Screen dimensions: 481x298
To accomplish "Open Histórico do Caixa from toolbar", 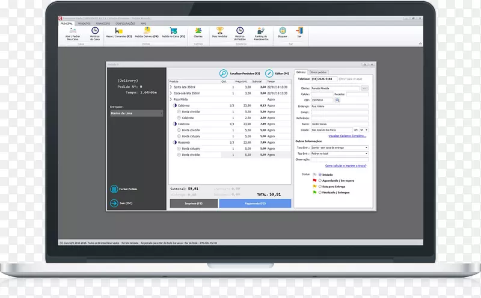I will (x=95, y=31).
